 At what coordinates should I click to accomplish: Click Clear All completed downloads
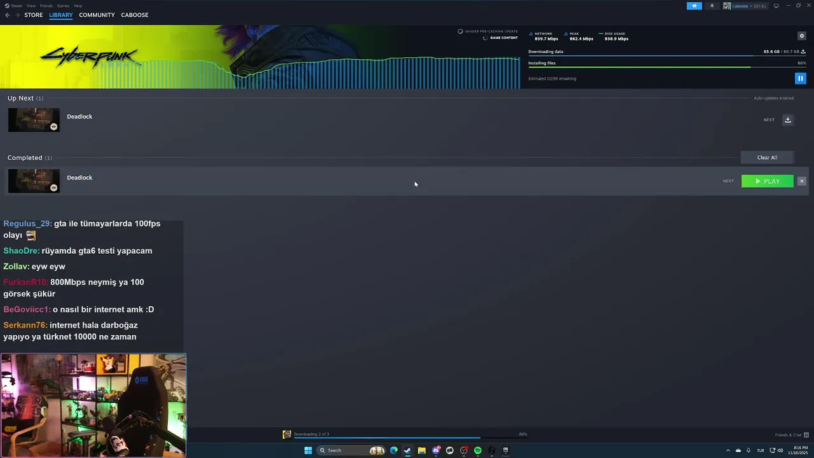pyautogui.click(x=767, y=157)
